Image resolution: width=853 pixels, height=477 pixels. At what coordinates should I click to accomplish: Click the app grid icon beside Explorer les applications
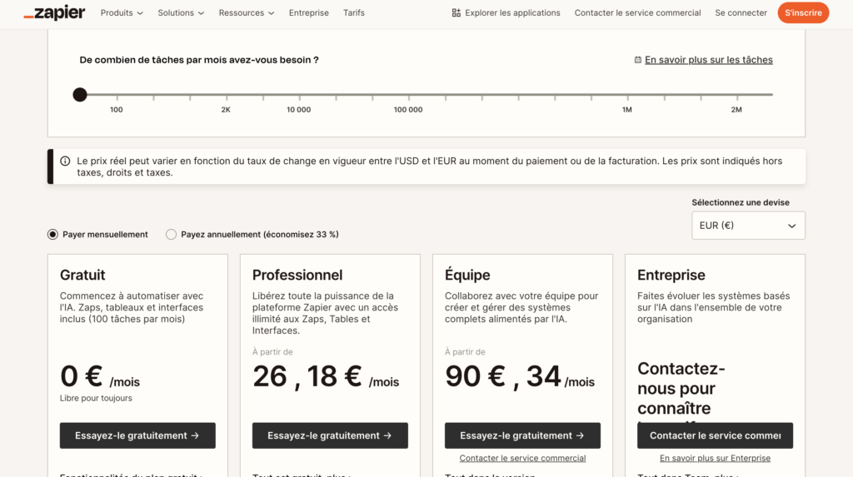pos(456,13)
